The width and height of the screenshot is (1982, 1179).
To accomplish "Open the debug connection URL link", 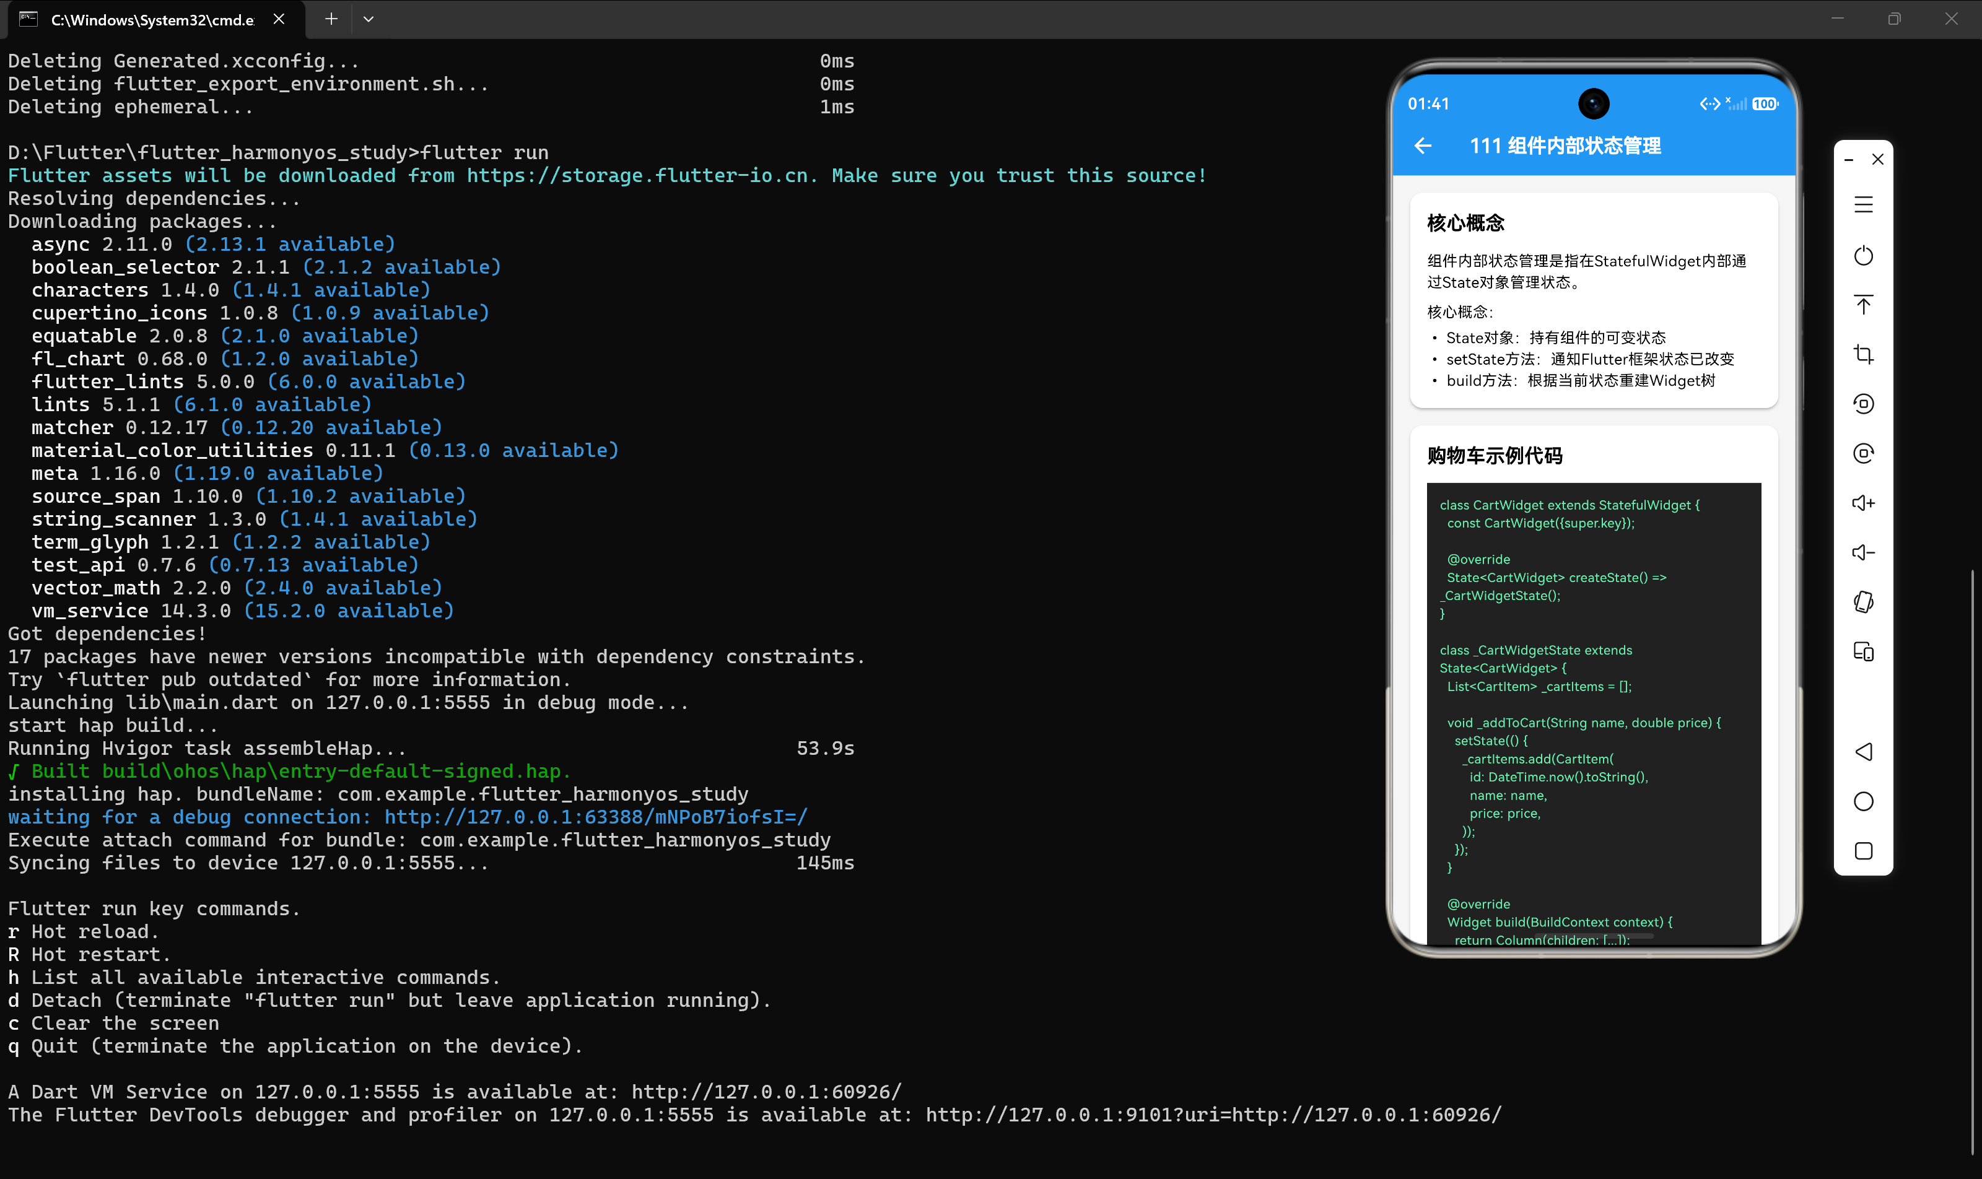I will click(596, 817).
